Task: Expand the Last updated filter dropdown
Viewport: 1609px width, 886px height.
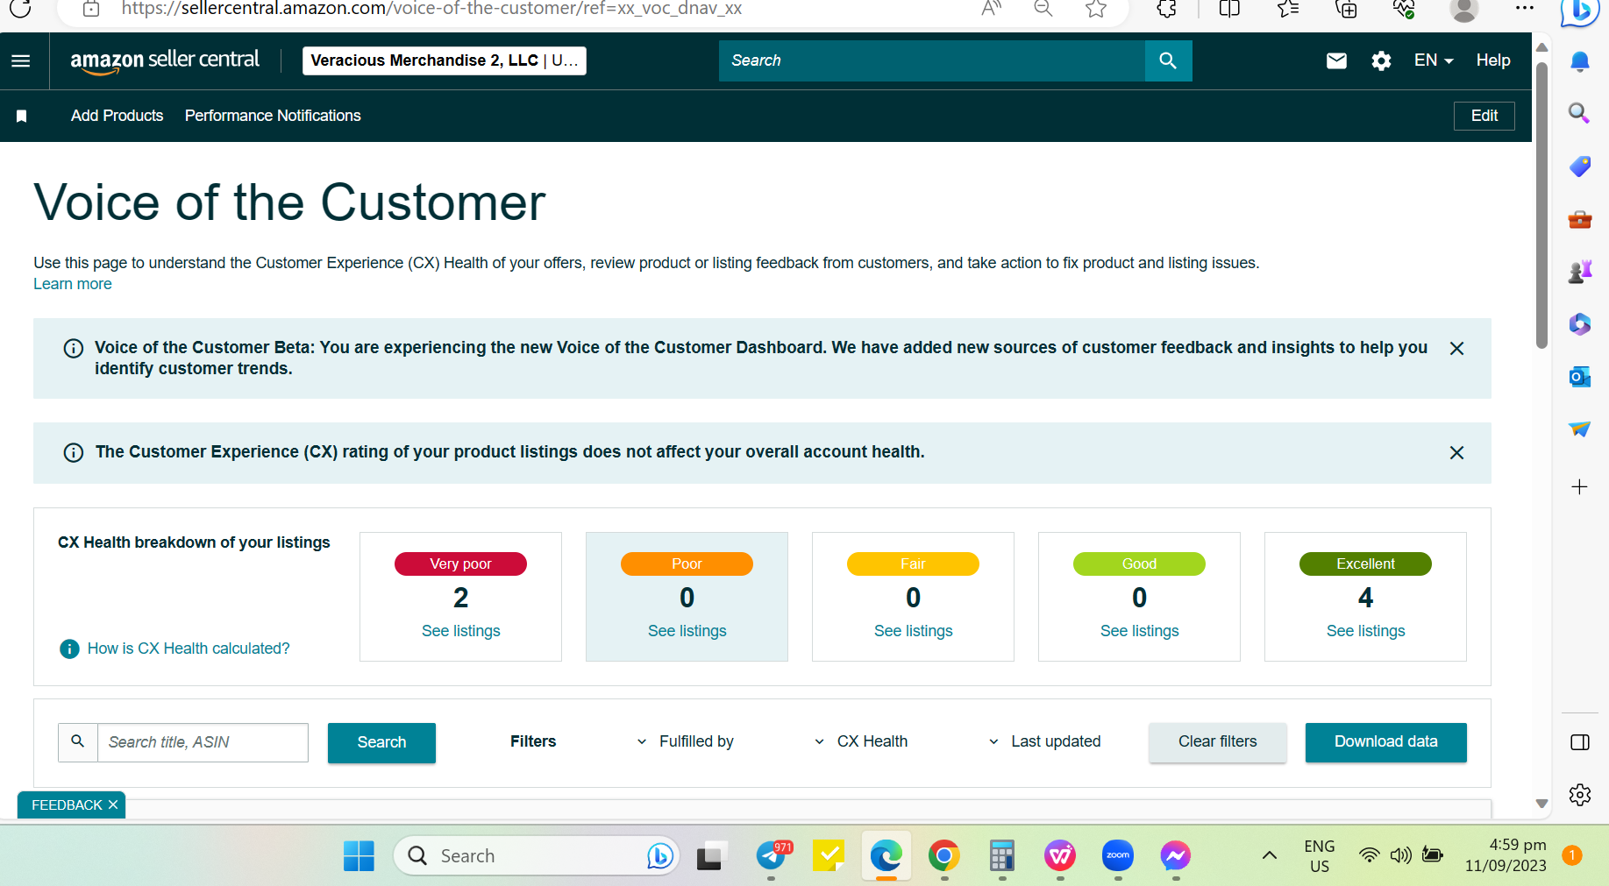Action: click(1044, 741)
